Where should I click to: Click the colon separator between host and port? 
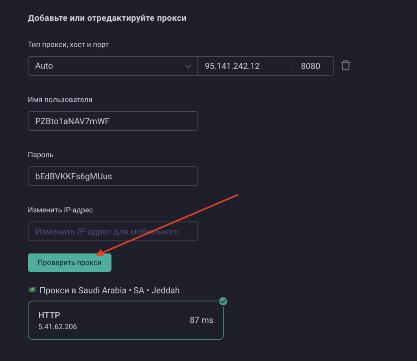[x=292, y=66]
